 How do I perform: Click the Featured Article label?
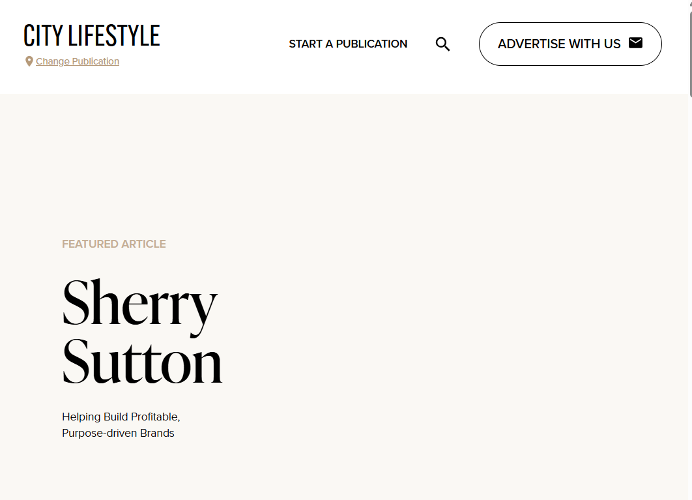coord(114,244)
